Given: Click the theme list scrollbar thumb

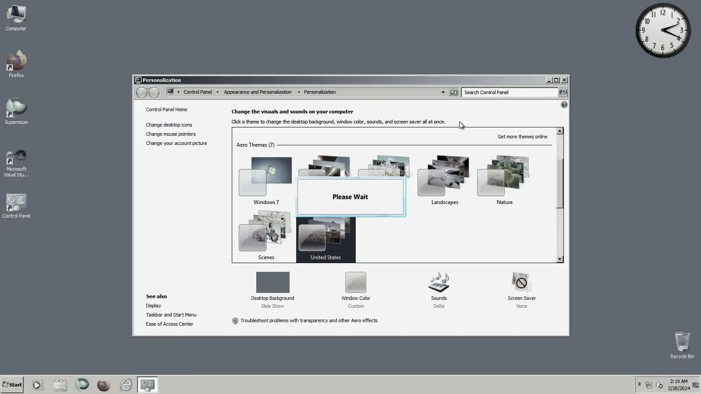Looking at the screenshot, I should [559, 183].
